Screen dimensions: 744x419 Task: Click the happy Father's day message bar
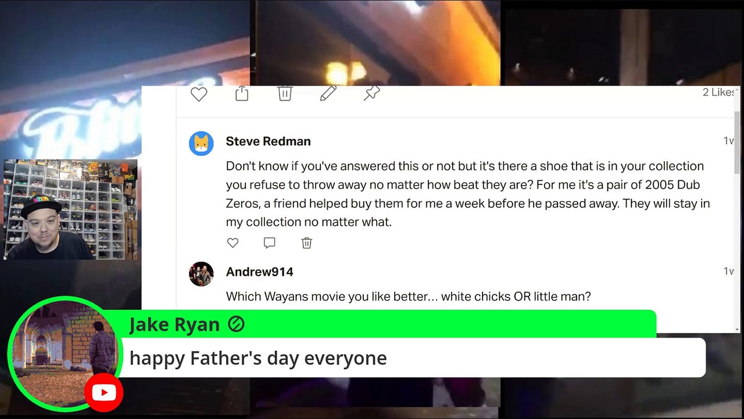click(x=412, y=358)
